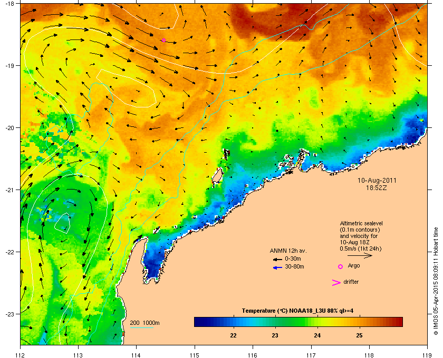This screenshot has width=443, height=358.
Task: Click the '(0.1m contours)' text
Action: click(x=360, y=230)
